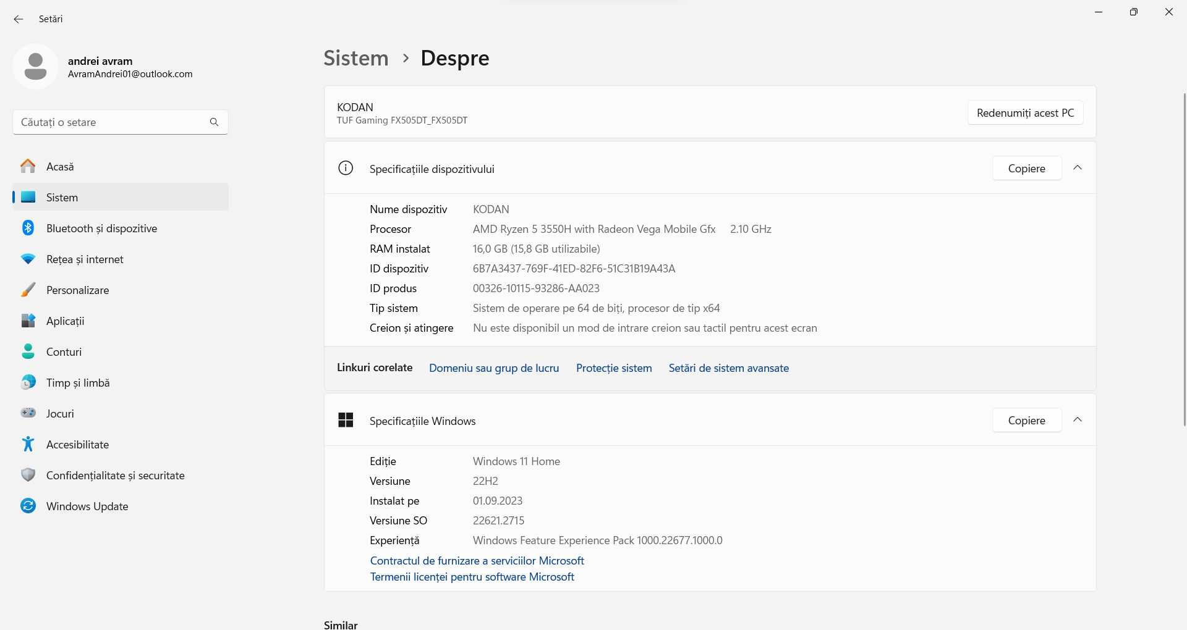The width and height of the screenshot is (1187, 630).
Task: Click the back arrow in Settings header
Action: (19, 19)
